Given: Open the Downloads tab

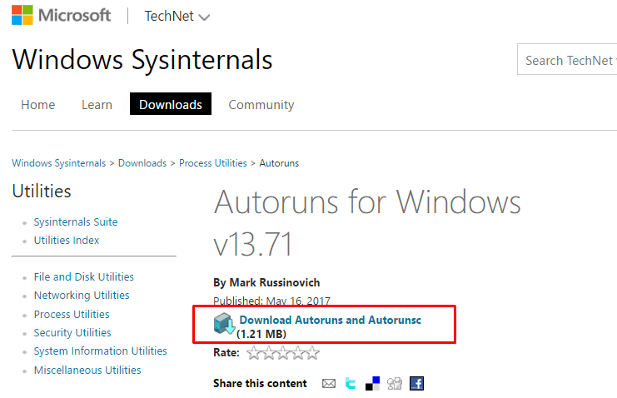Looking at the screenshot, I should click(171, 104).
